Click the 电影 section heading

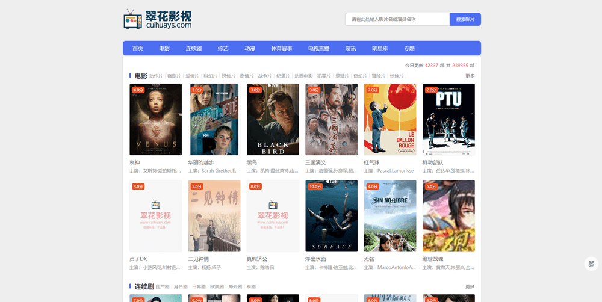click(x=141, y=76)
